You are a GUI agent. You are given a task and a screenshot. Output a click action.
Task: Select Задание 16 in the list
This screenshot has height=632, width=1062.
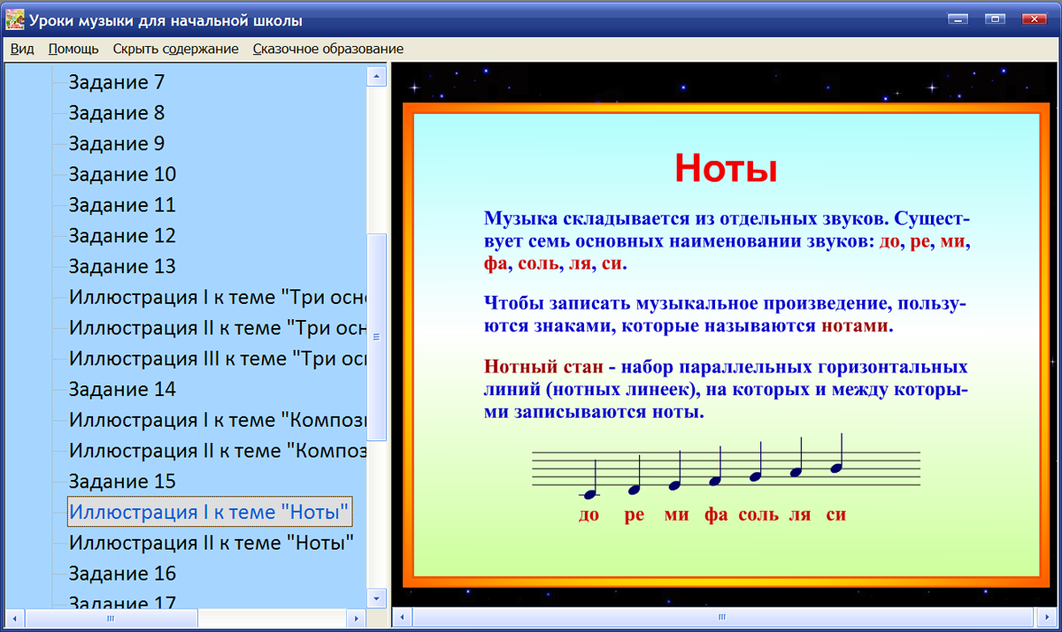tap(120, 573)
